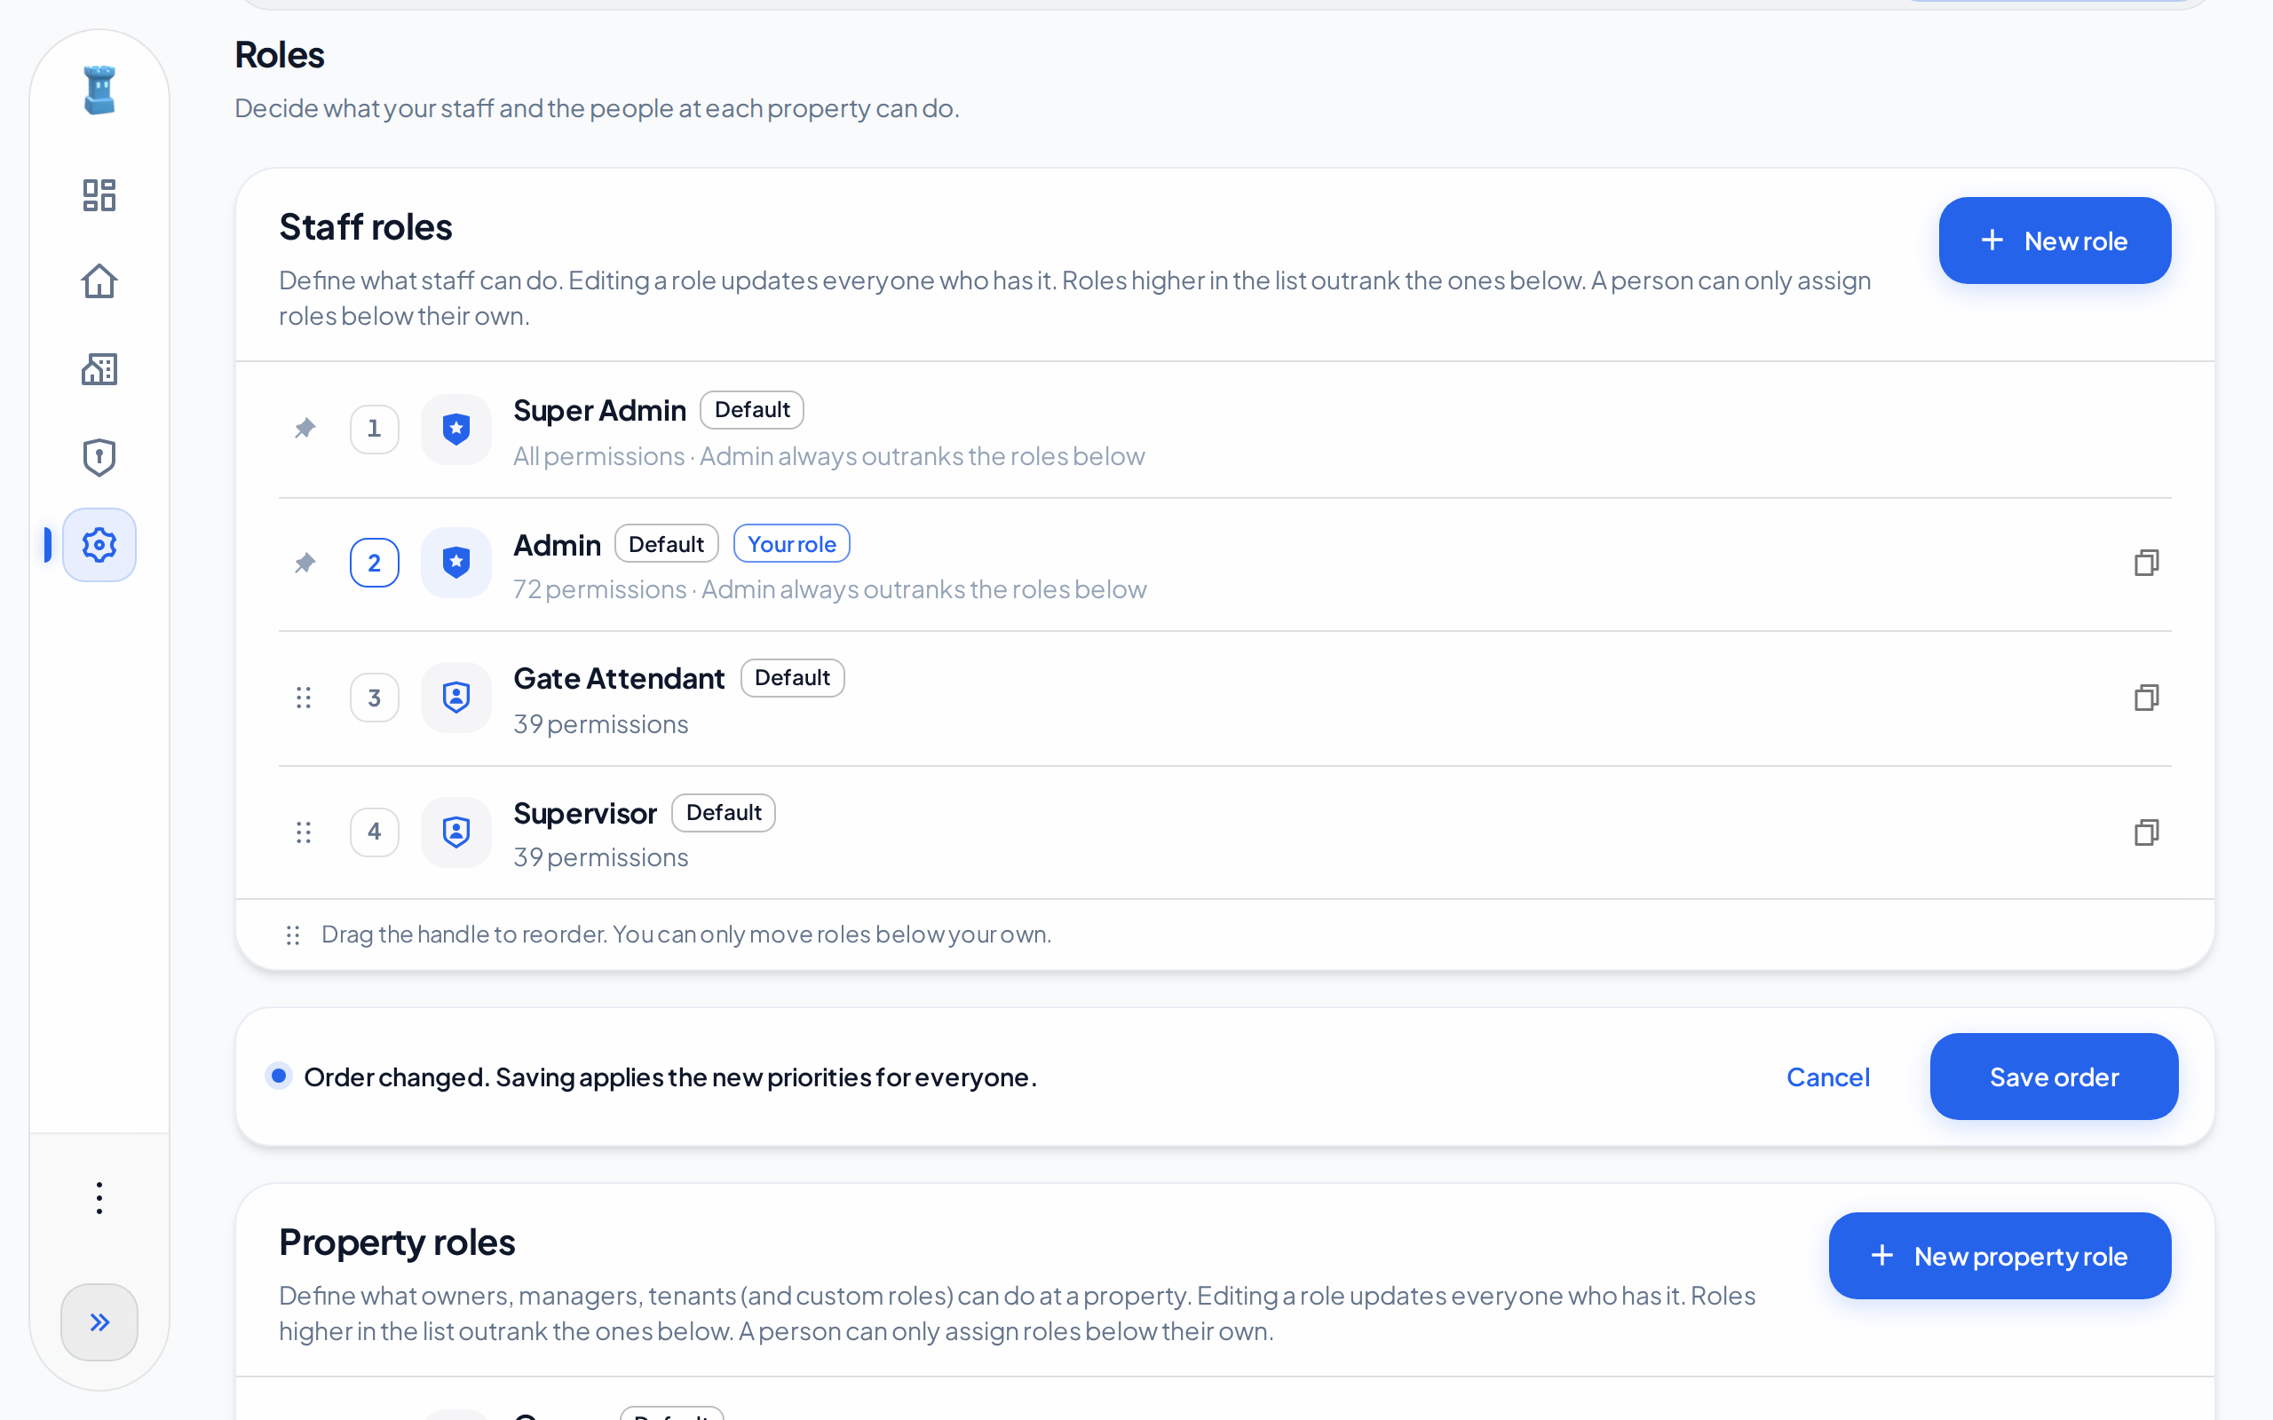
Task: Click the Default badge beside Super Admin
Action: [752, 409]
